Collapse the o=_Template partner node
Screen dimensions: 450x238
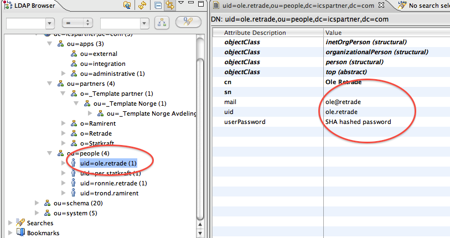point(63,94)
